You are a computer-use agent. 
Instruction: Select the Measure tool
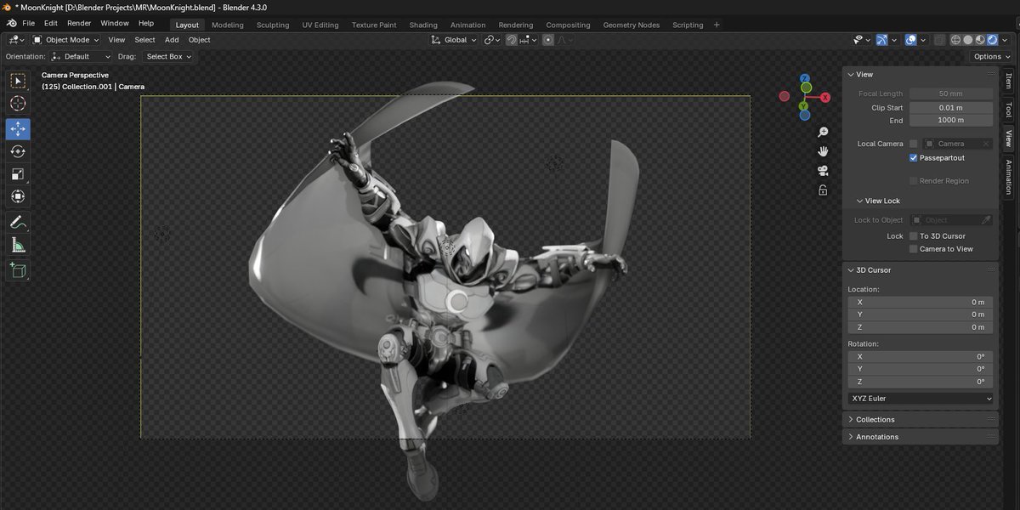click(18, 246)
